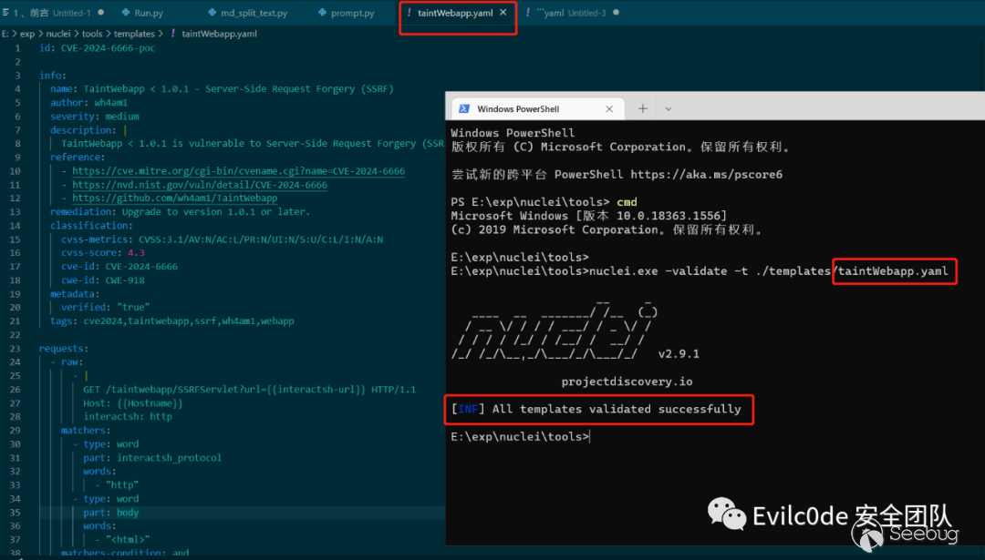Screen dimensions: 985x560
Task: Click the 'verified: "true"' line
Action: click(x=106, y=307)
